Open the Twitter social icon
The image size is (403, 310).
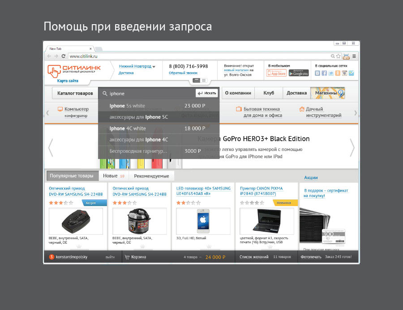pos(331,73)
